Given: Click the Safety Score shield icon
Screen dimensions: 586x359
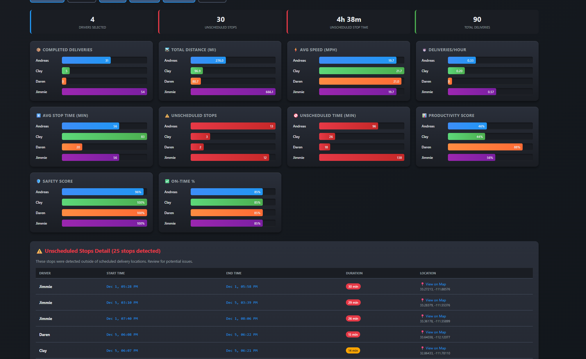Looking at the screenshot, I should pyautogui.click(x=38, y=181).
